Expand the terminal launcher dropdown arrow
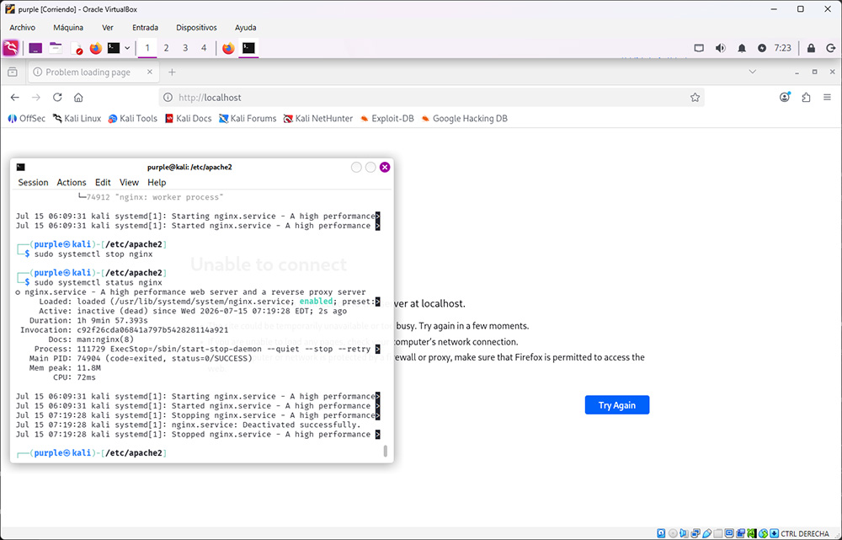The height and width of the screenshot is (540, 842). click(127, 48)
